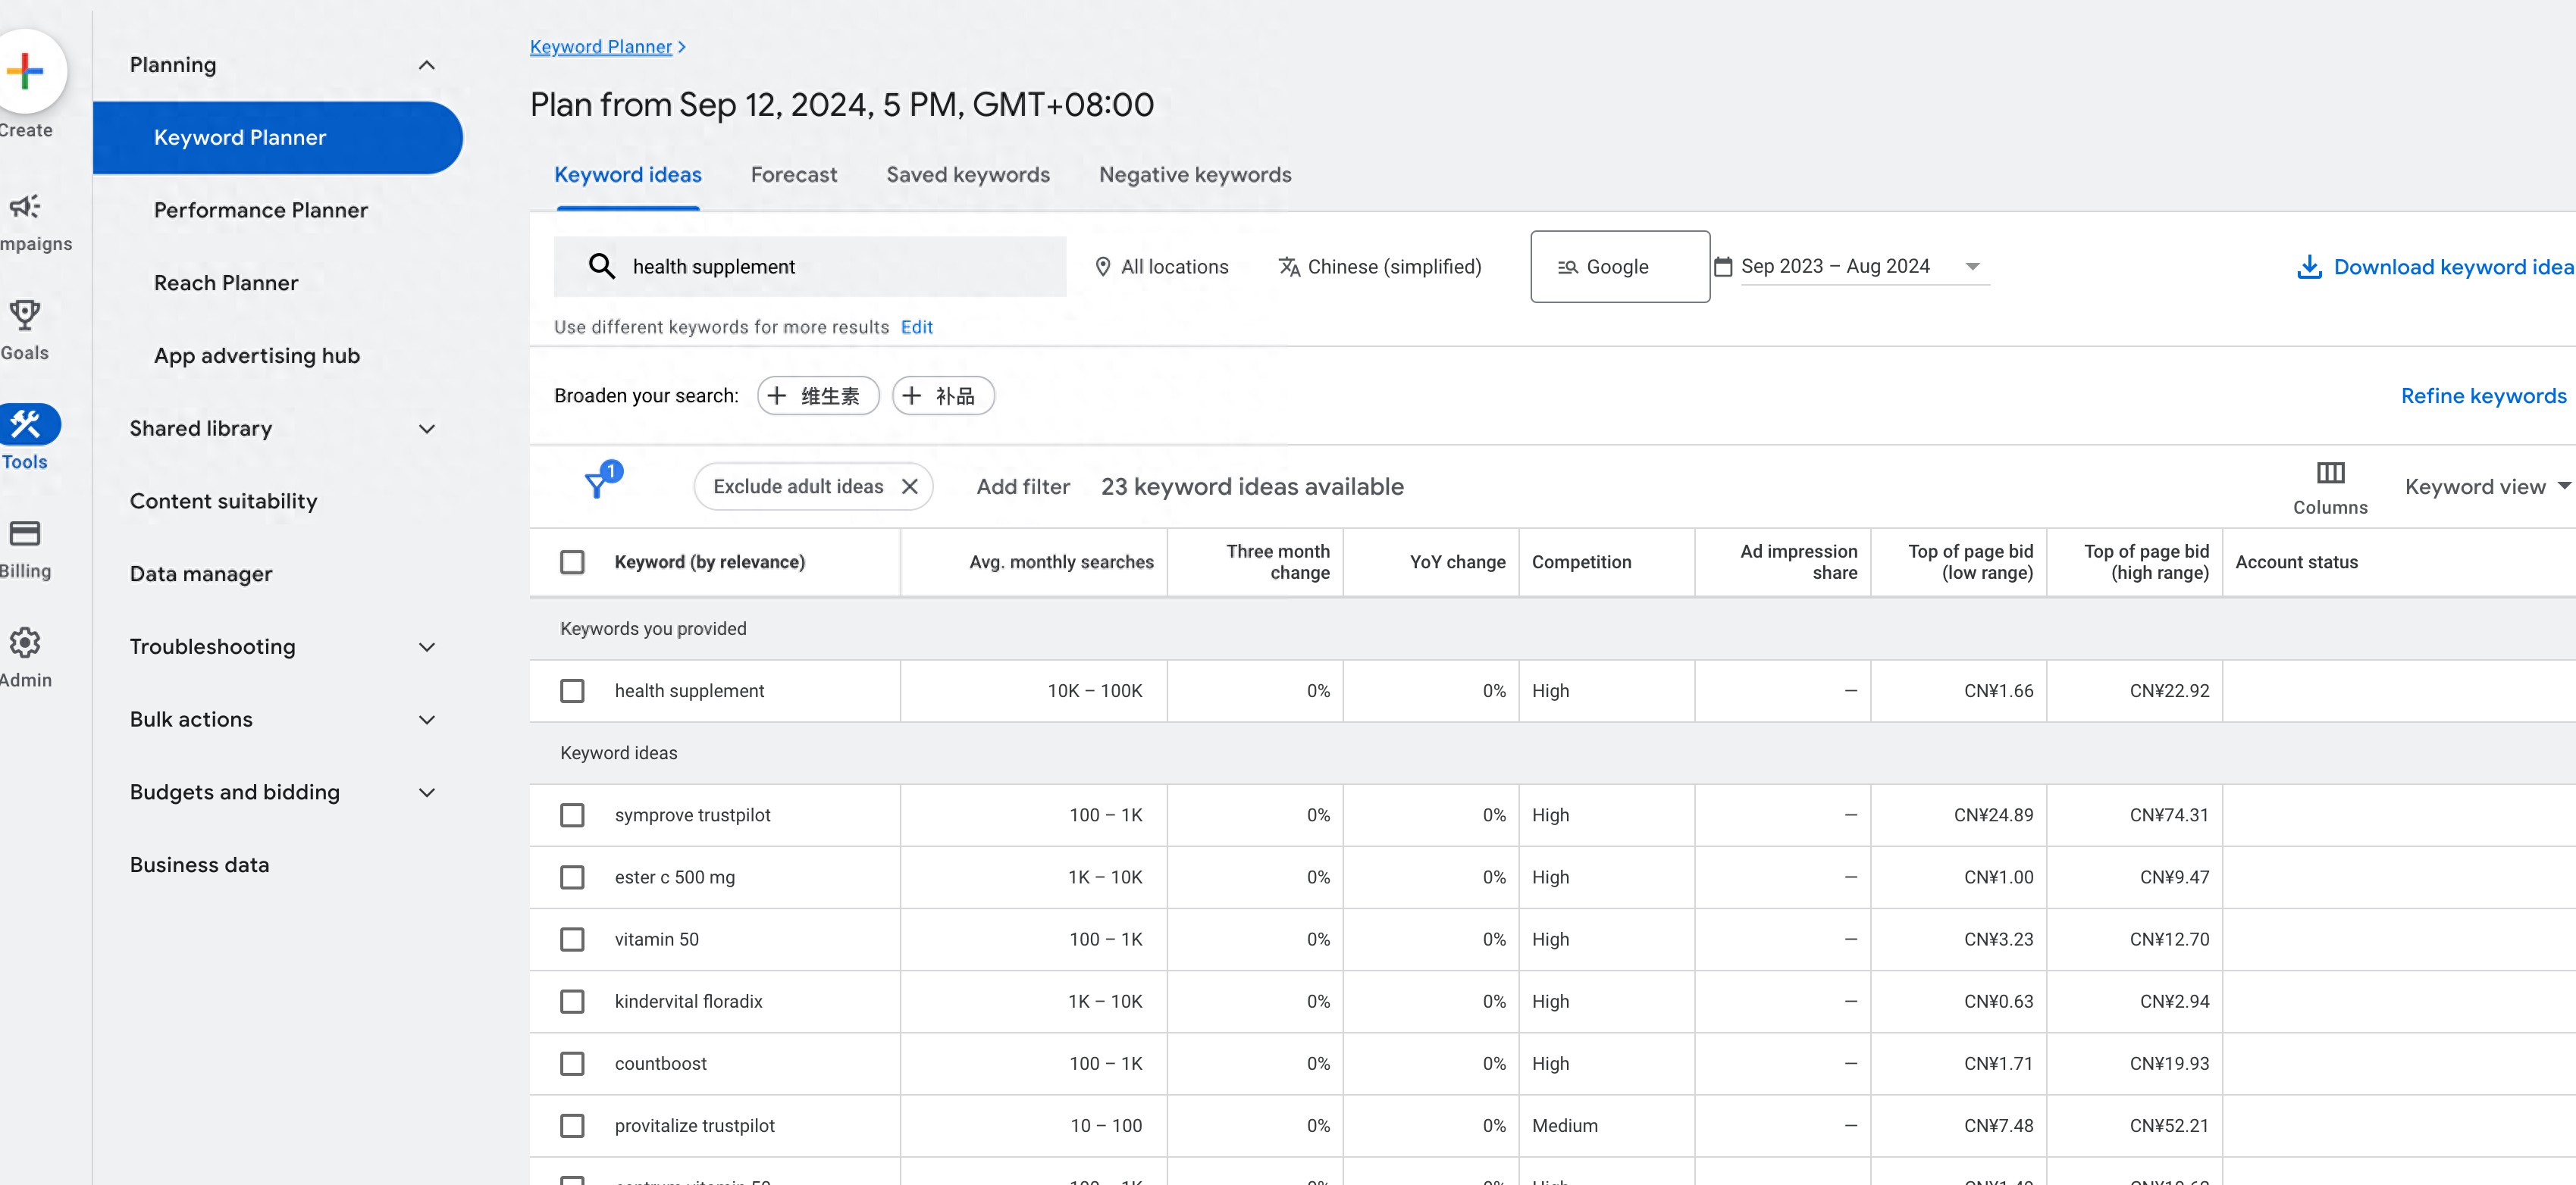The height and width of the screenshot is (1185, 2576).
Task: Switch to the Keyword ideas tab
Action: (x=628, y=175)
